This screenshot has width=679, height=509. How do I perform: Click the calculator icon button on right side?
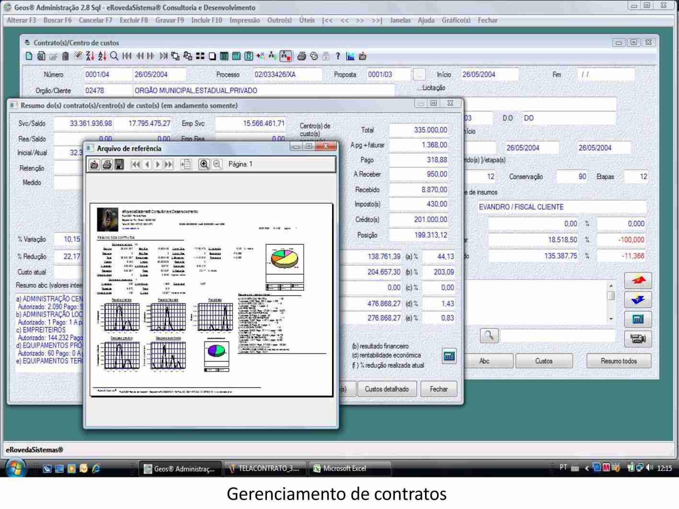tap(638, 319)
